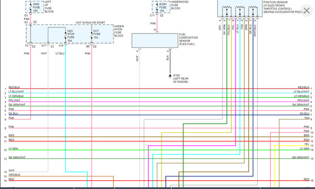Click the vertical WHT/BLK wire label under pedal sensor

click(255, 31)
